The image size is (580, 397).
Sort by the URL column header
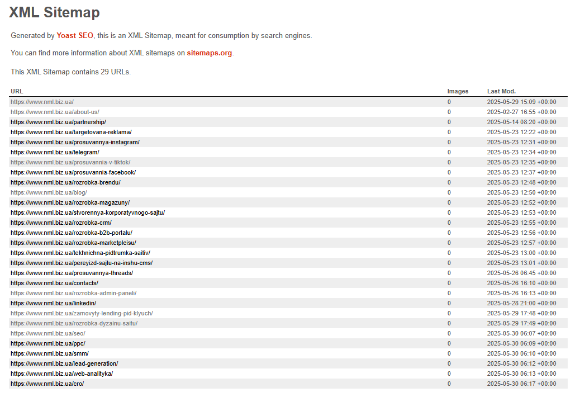(x=17, y=91)
